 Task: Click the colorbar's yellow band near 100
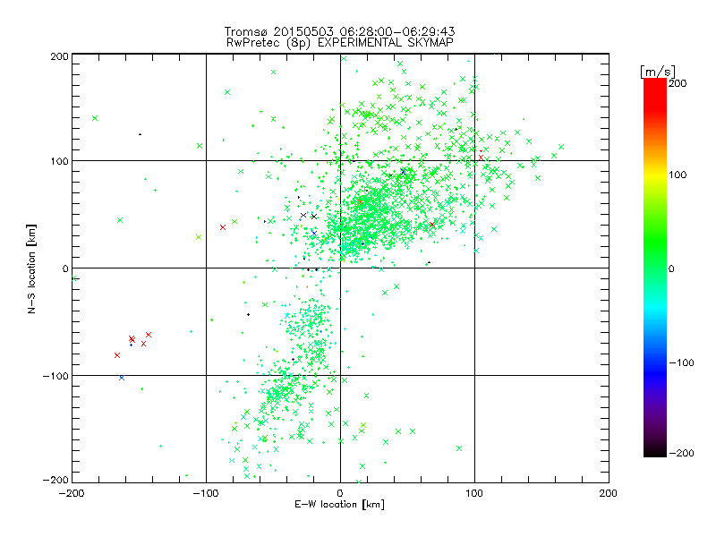pyautogui.click(x=655, y=174)
